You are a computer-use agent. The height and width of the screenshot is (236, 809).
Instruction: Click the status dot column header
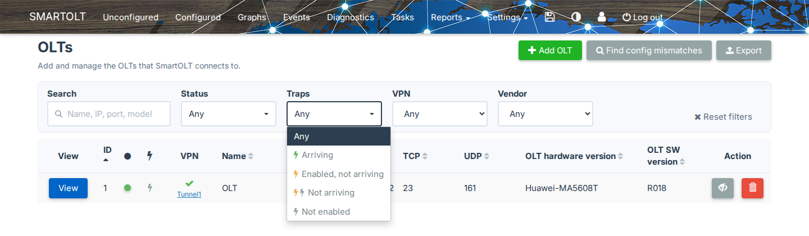[x=128, y=156]
